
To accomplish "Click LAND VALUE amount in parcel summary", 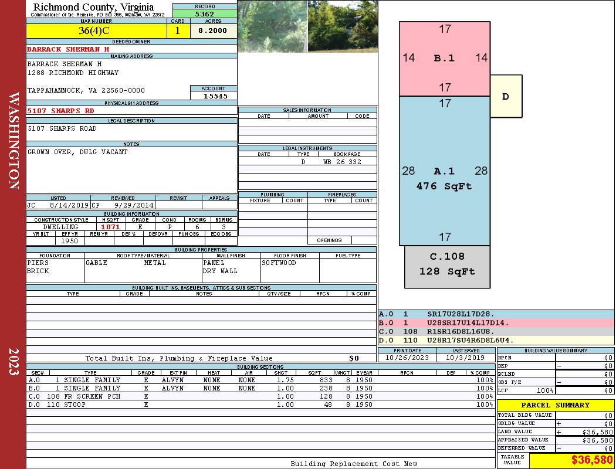I will [x=598, y=432].
